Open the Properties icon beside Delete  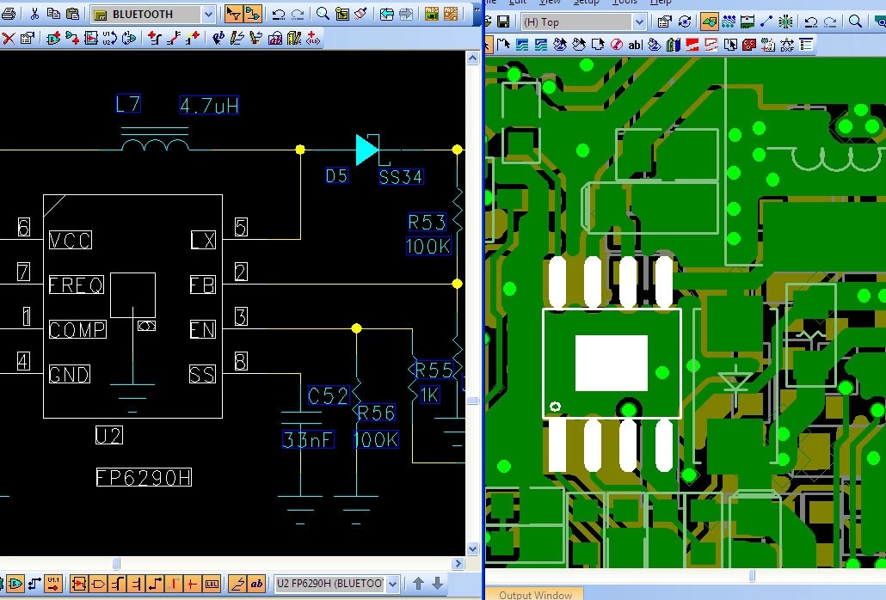(27, 39)
